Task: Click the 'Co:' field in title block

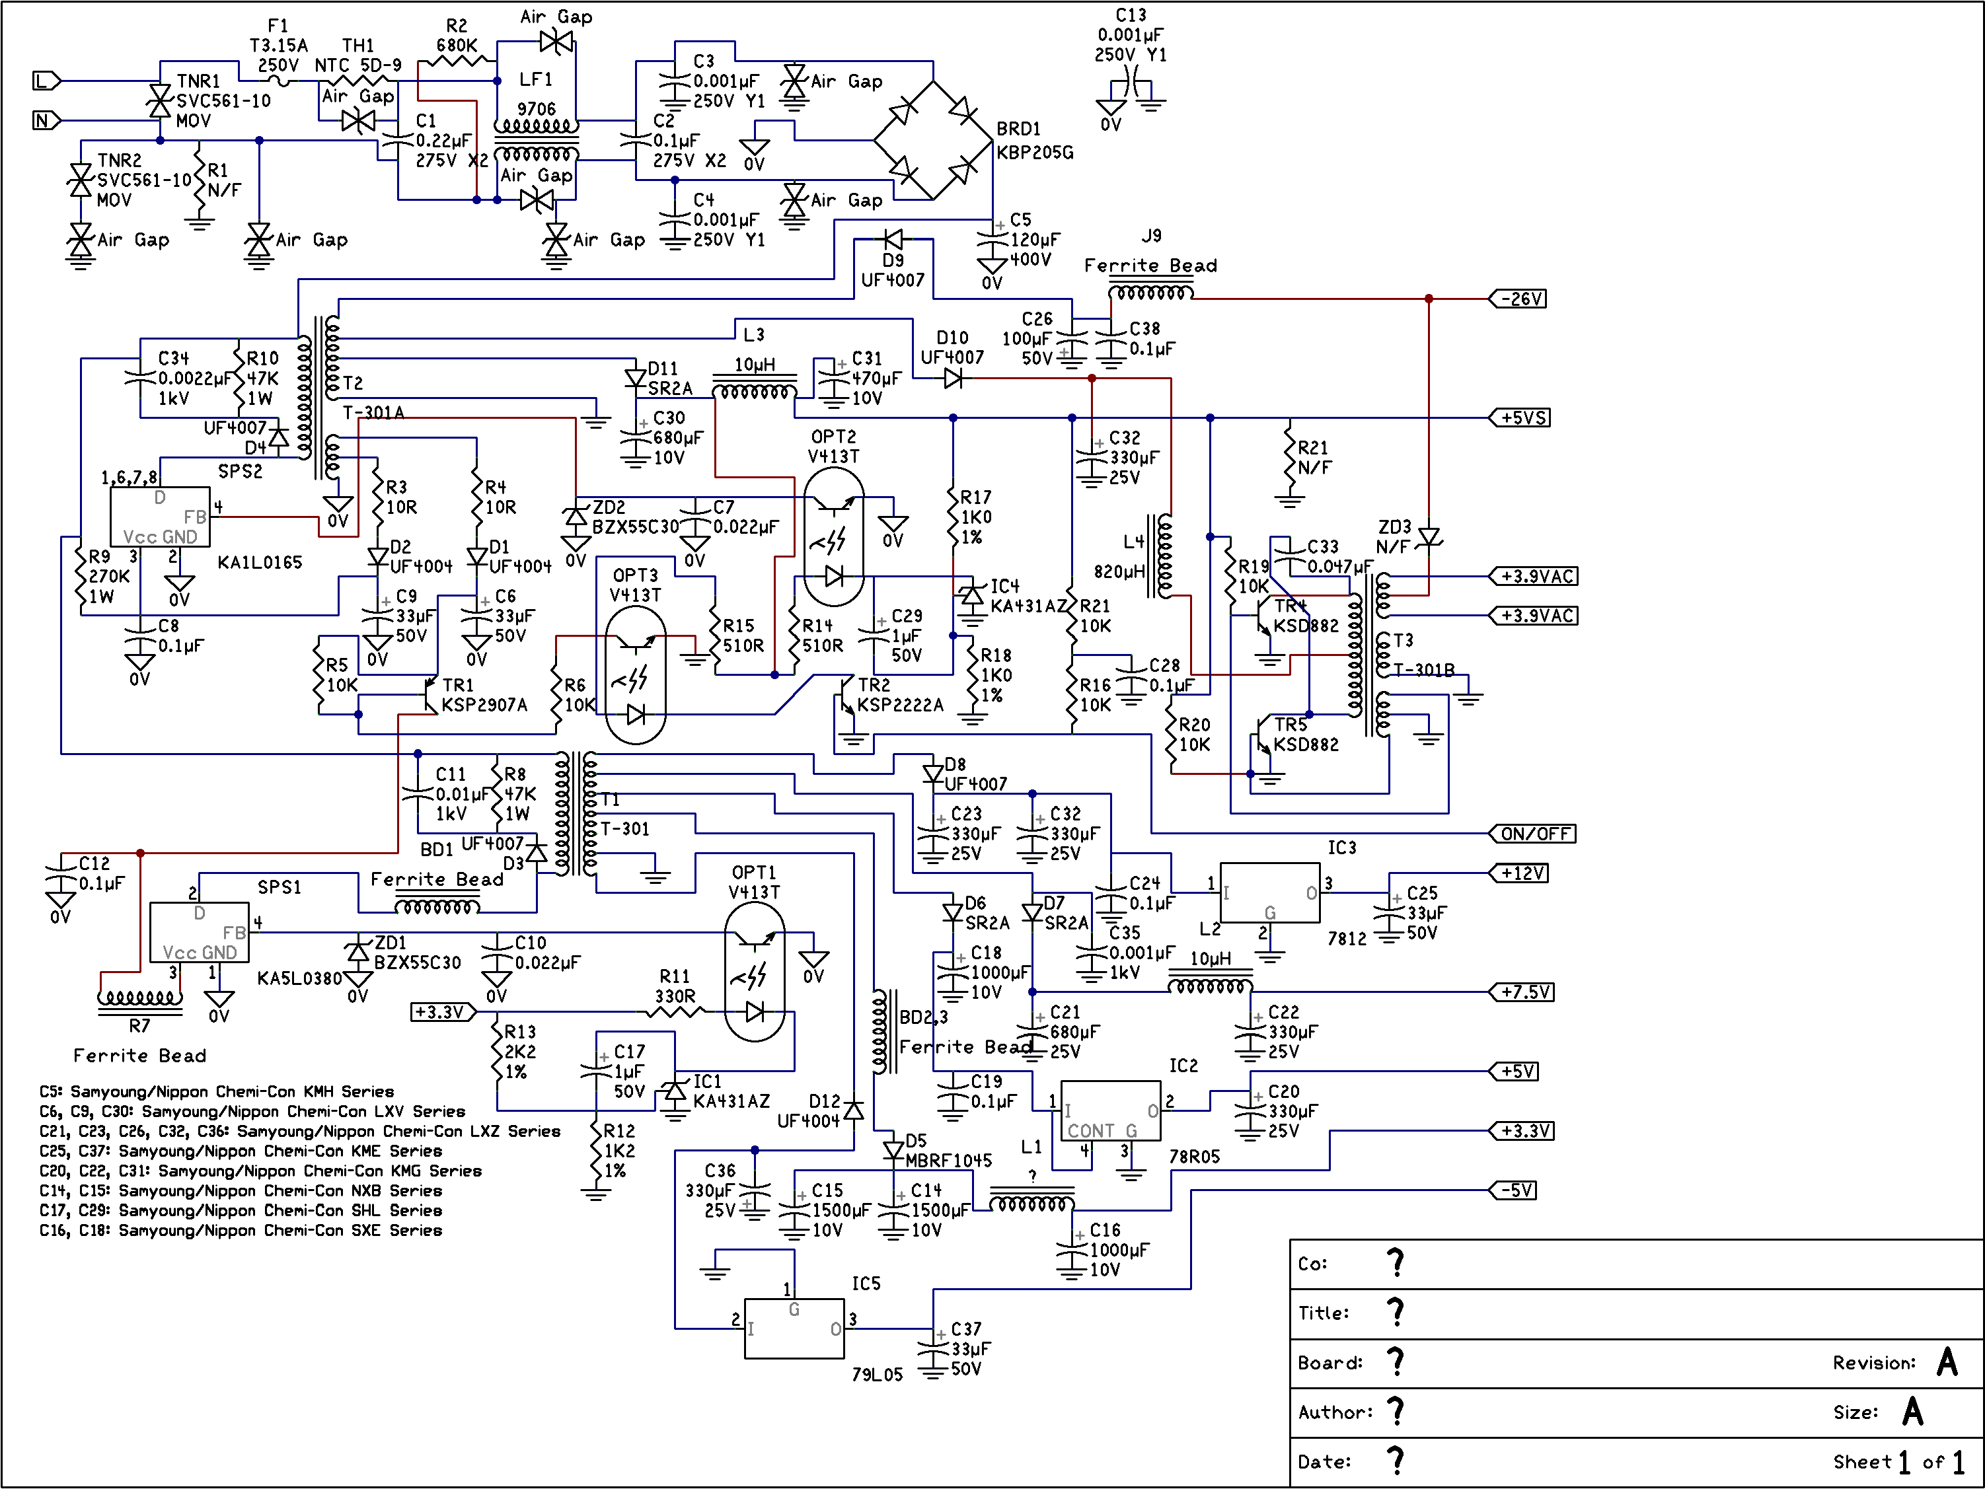Action: 1637,1264
